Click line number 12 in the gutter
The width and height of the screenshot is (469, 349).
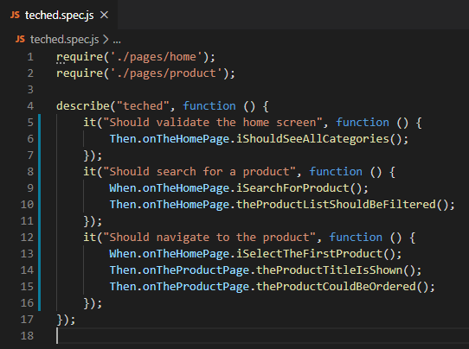pos(27,238)
